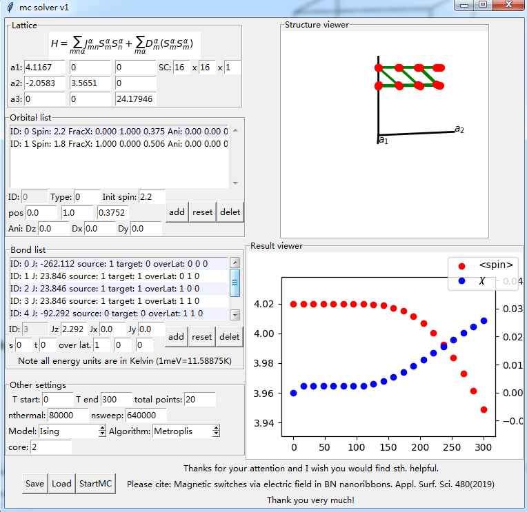Click the Load button
The height and width of the screenshot is (512, 527).
pyautogui.click(x=61, y=483)
